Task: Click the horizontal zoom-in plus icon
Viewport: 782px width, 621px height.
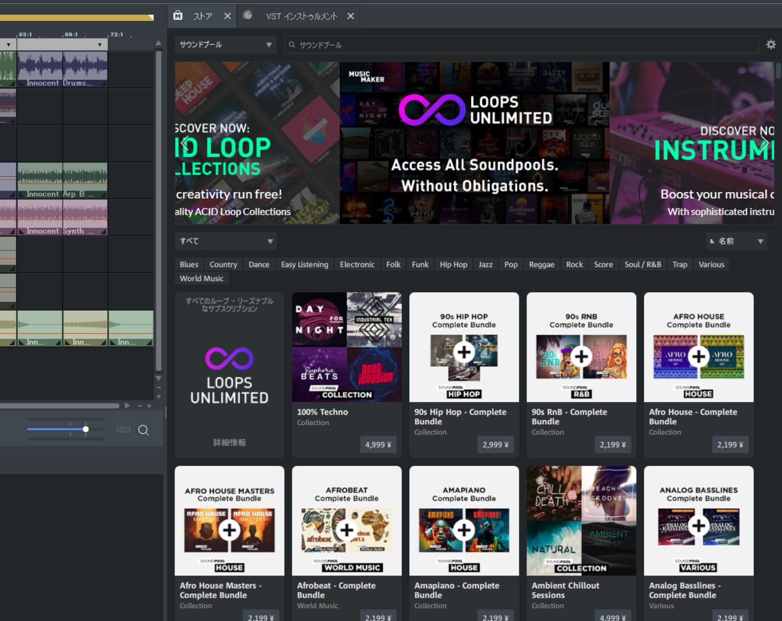Action: (149, 406)
